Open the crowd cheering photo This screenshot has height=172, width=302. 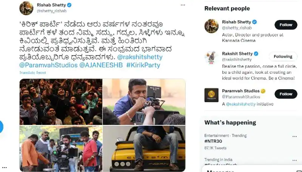click(61, 102)
